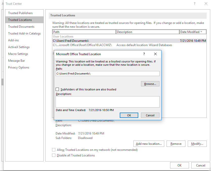
Task: Open Trusted Add-in Catalogs category
Action: click(x=24, y=33)
